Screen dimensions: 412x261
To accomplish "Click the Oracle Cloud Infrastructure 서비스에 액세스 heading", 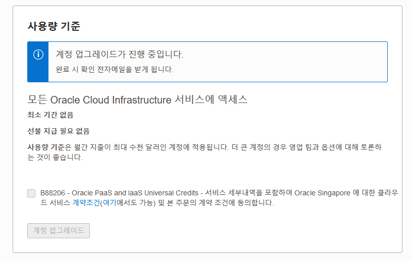I will (137, 99).
